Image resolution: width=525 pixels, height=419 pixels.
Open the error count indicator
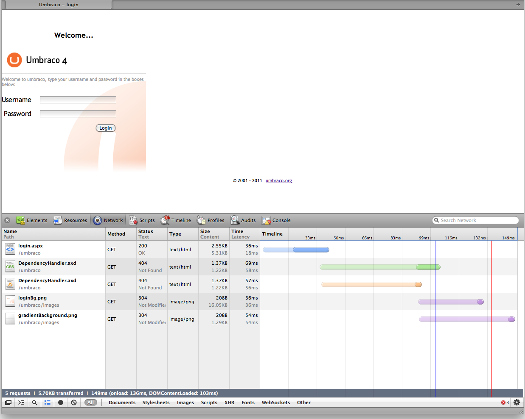tap(505, 402)
